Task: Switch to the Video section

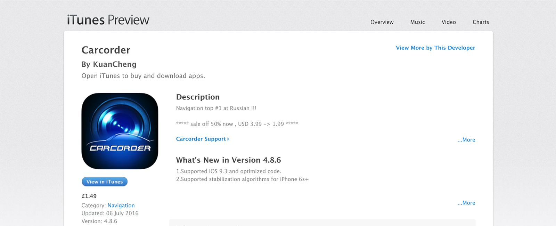Action: (x=449, y=22)
